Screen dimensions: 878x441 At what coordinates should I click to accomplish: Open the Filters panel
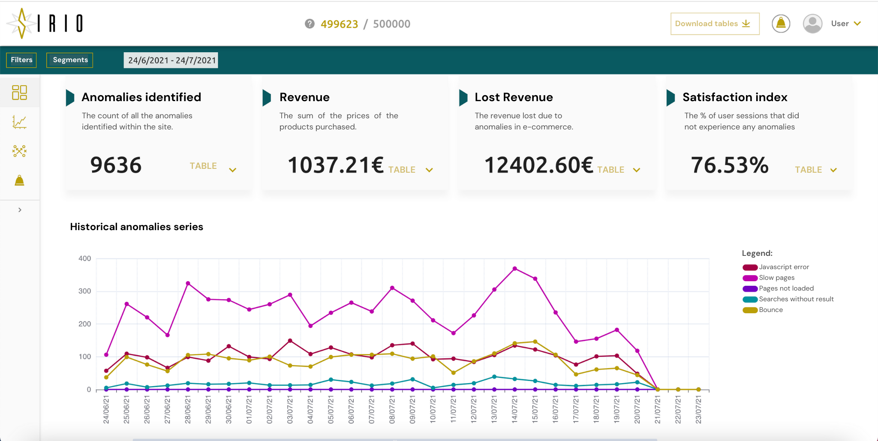[x=21, y=60]
